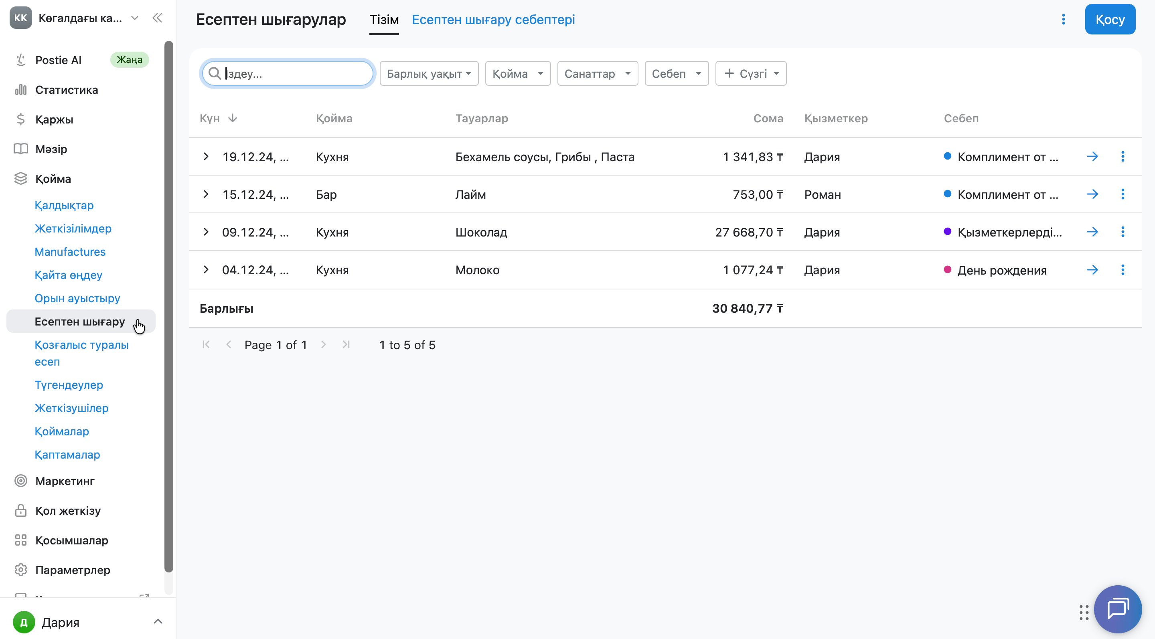Switch to Есептен шығару себептері tab

tap(493, 20)
